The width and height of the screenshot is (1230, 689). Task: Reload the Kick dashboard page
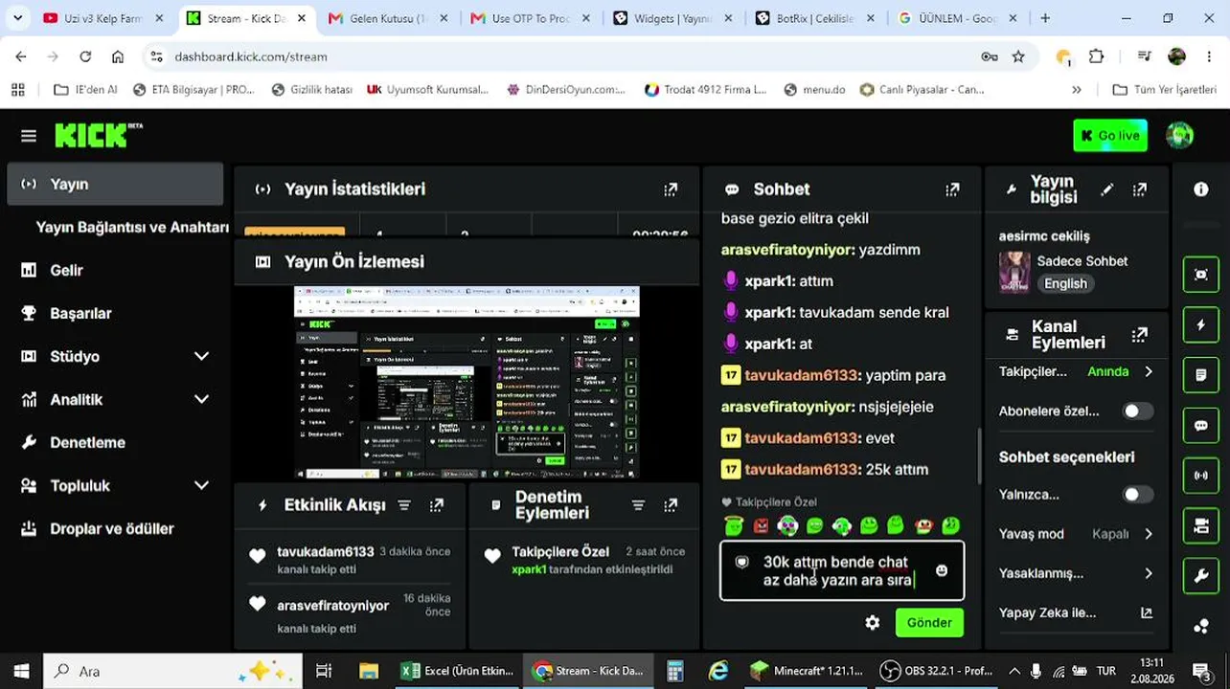click(85, 56)
